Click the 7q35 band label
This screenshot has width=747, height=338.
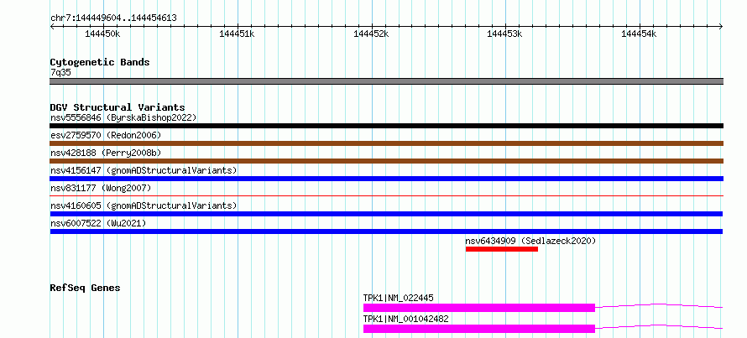pos(60,73)
